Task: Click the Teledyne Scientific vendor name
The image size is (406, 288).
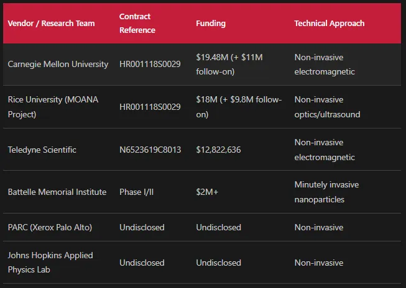Action: [x=42, y=150]
